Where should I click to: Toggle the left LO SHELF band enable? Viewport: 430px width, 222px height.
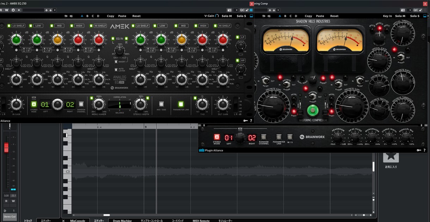click(x=10, y=26)
